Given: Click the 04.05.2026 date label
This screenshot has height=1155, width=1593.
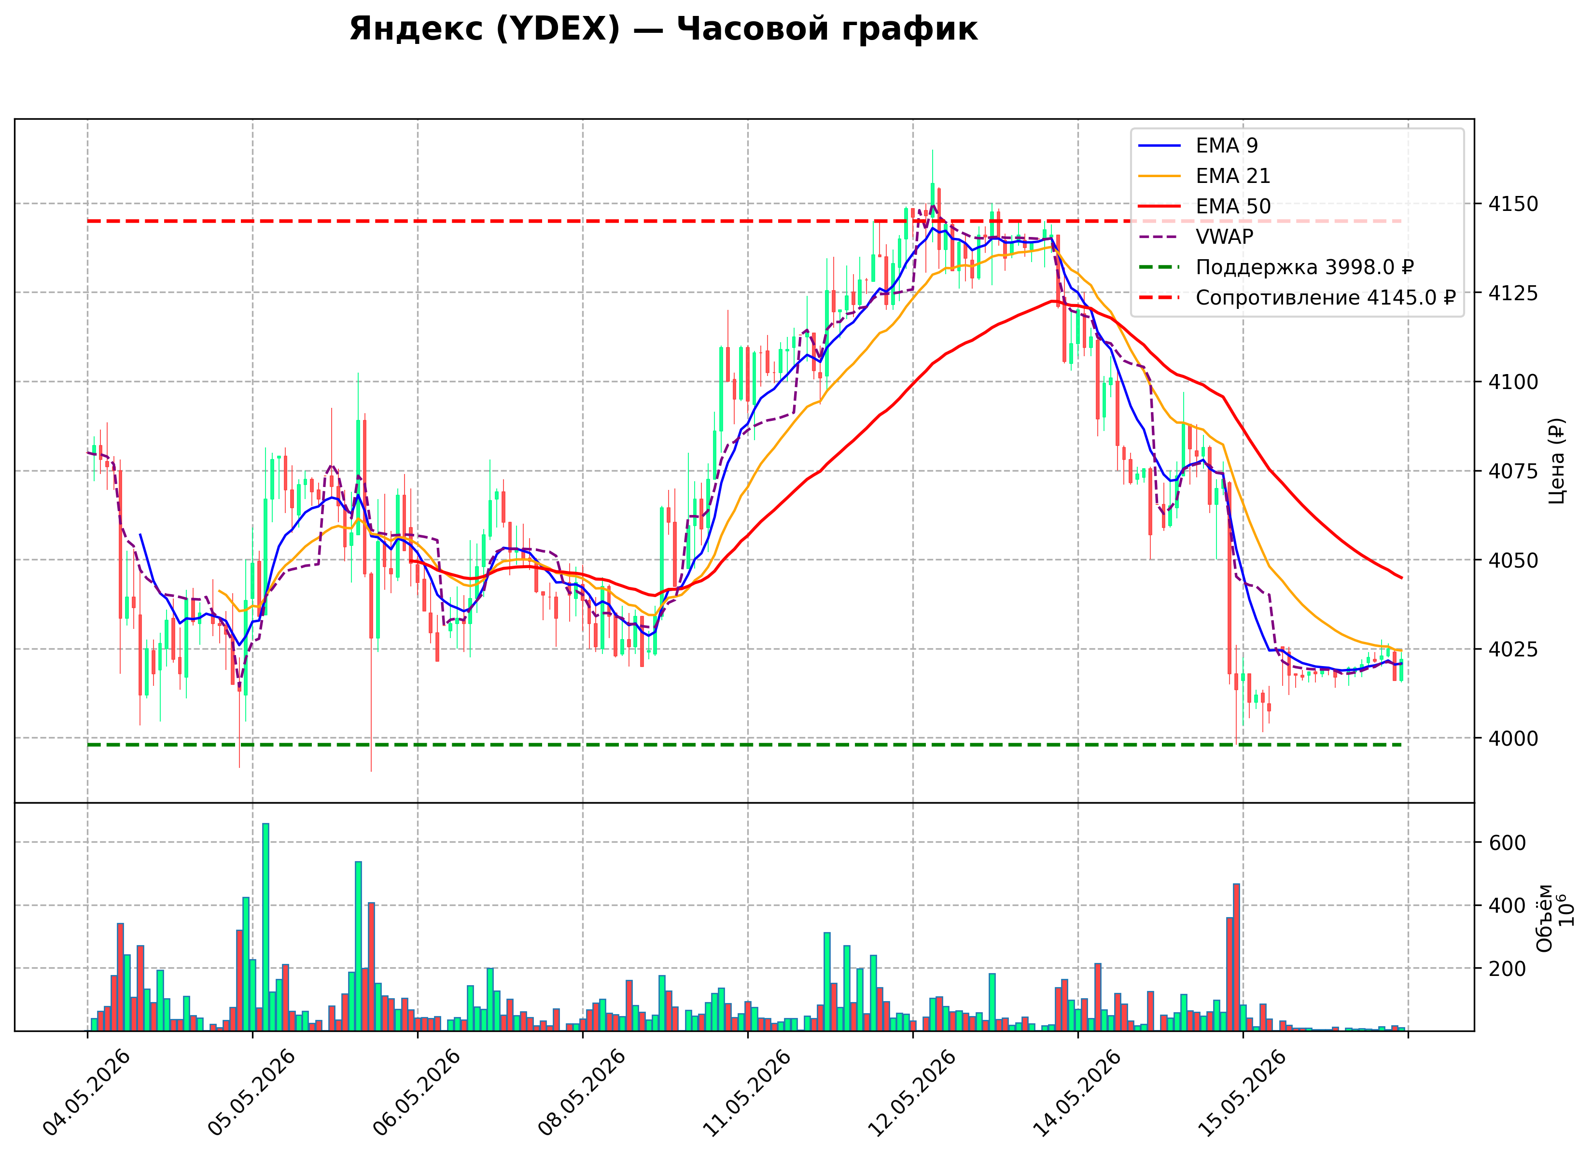Looking at the screenshot, I should pos(86,1093).
